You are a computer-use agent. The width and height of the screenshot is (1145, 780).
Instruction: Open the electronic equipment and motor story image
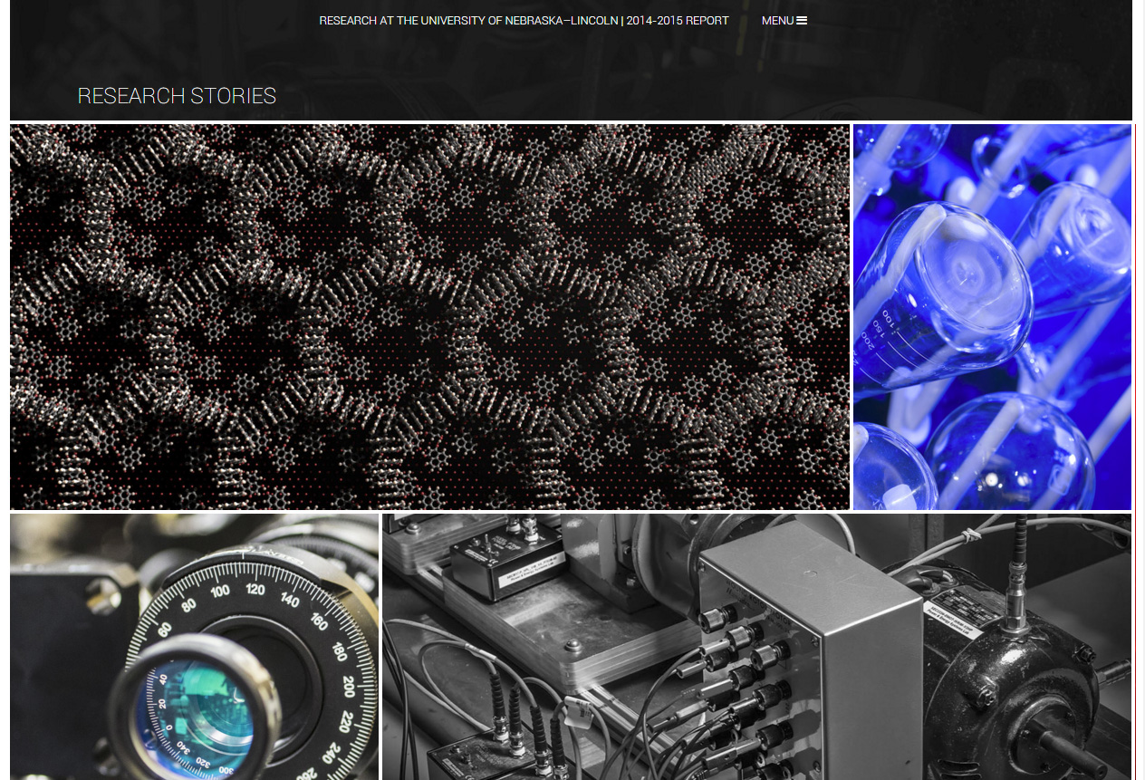[x=756, y=647]
